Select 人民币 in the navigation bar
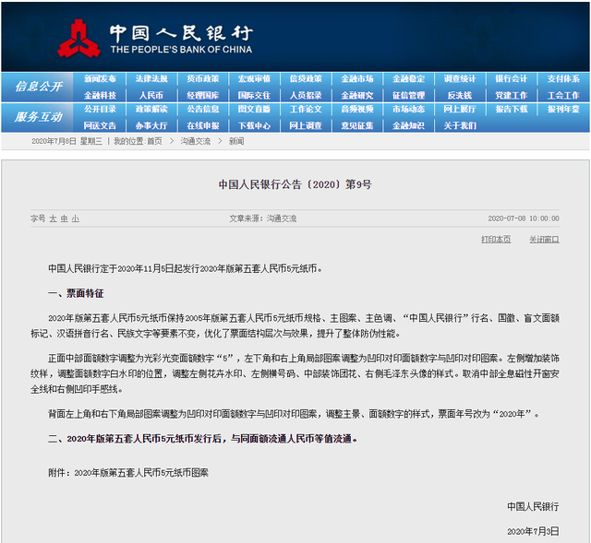Image resolution: width=591 pixels, height=543 pixels. coord(151,95)
